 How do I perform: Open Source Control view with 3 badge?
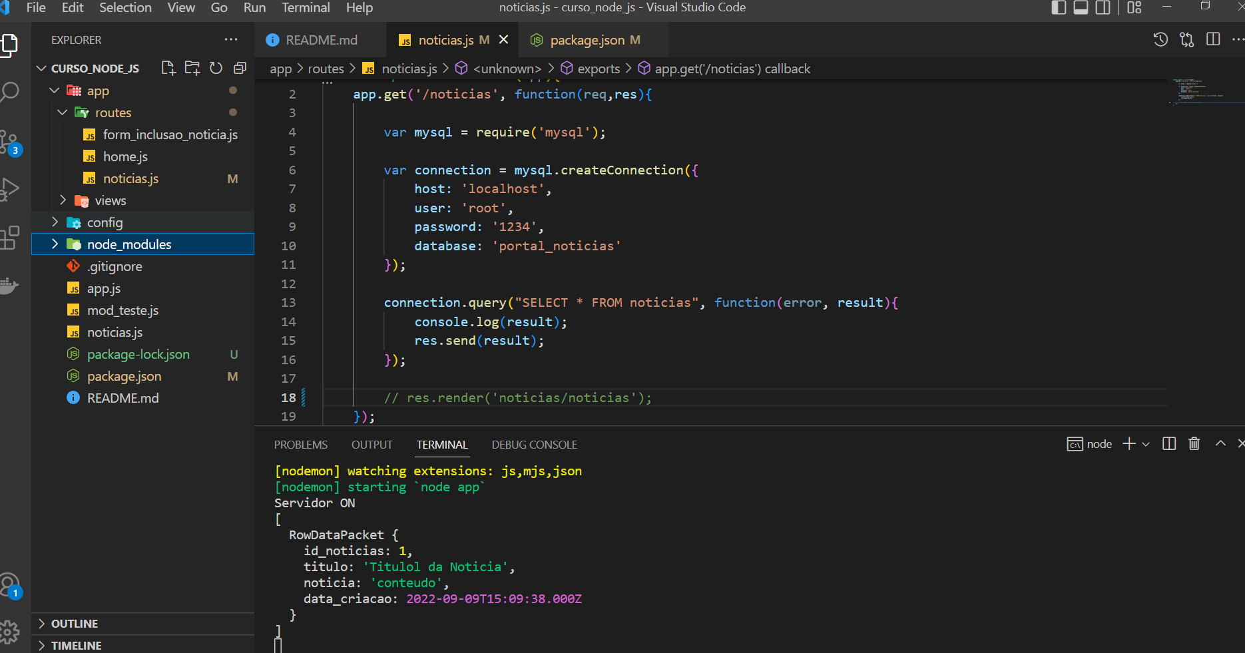click(10, 142)
